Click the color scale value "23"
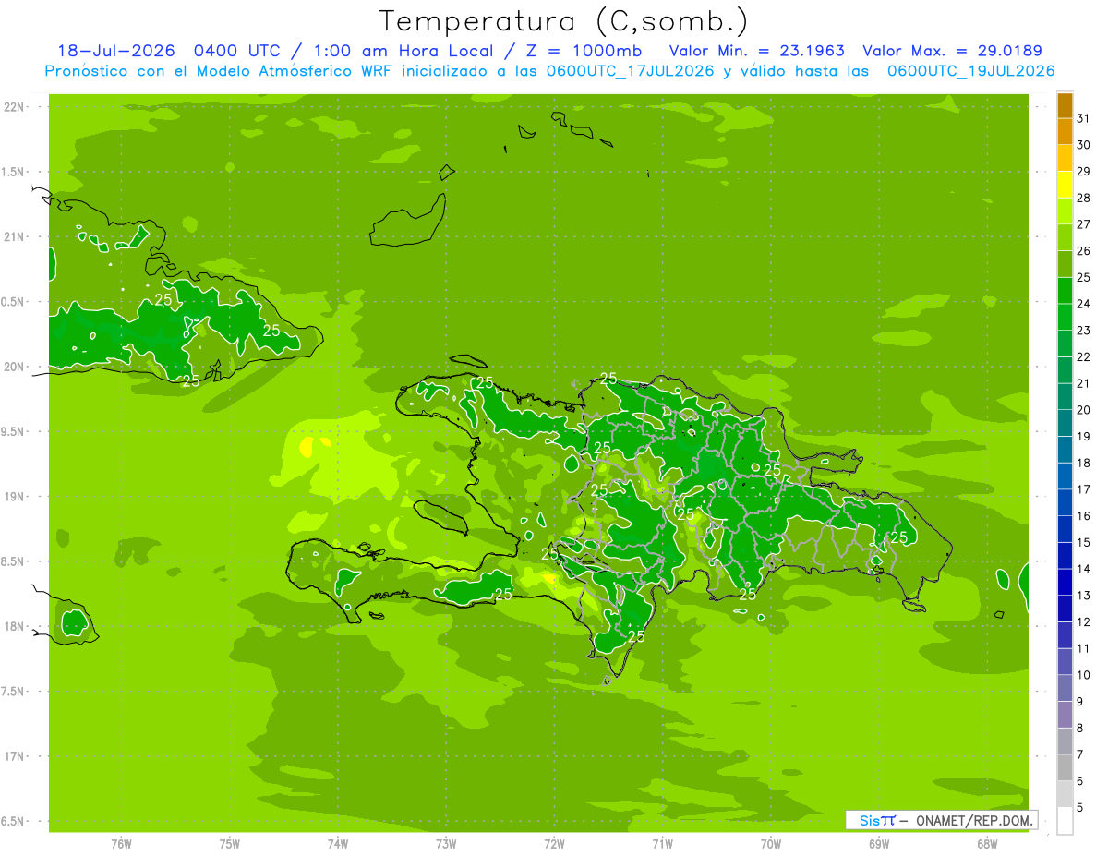 tap(1084, 331)
